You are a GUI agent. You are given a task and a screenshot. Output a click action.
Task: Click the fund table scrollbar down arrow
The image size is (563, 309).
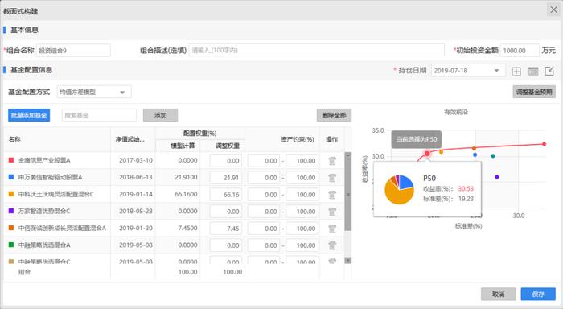coord(348,260)
